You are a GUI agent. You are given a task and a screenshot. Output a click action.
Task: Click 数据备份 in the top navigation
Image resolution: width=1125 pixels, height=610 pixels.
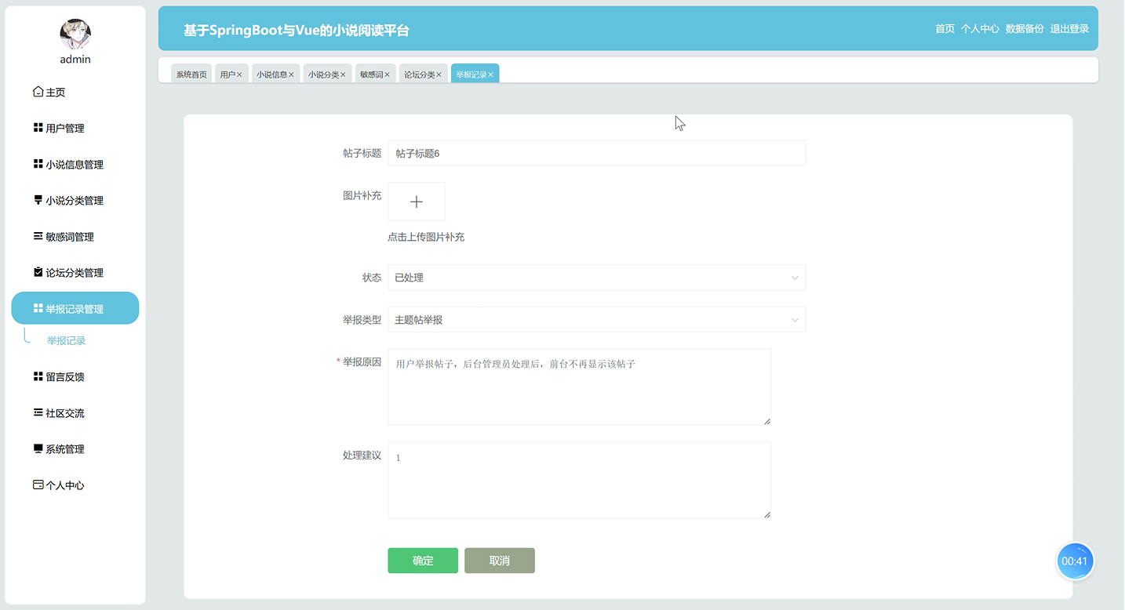1025,28
